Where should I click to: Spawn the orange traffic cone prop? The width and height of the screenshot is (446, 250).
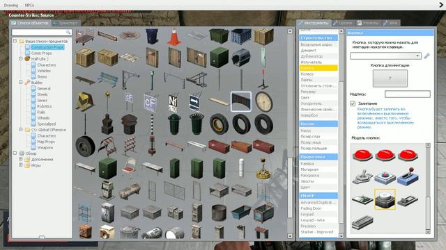pyautogui.click(x=174, y=36)
